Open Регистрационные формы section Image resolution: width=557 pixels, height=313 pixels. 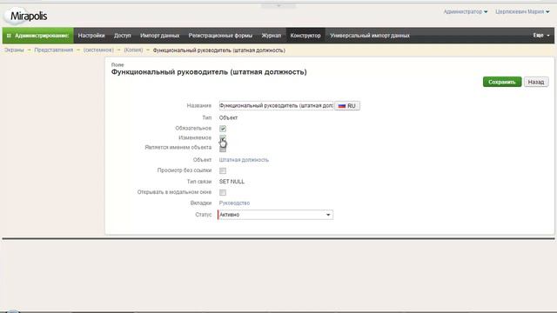(x=220, y=36)
